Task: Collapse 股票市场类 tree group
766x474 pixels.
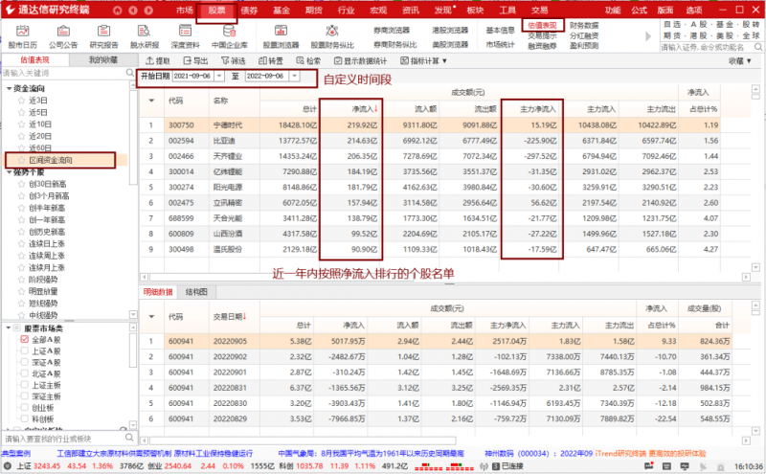Action: click(x=9, y=327)
